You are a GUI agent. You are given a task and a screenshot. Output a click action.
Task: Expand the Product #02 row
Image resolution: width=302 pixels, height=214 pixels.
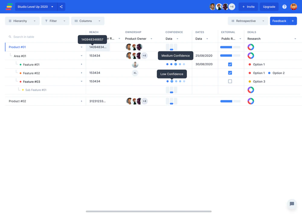pyautogui.click(x=82, y=101)
